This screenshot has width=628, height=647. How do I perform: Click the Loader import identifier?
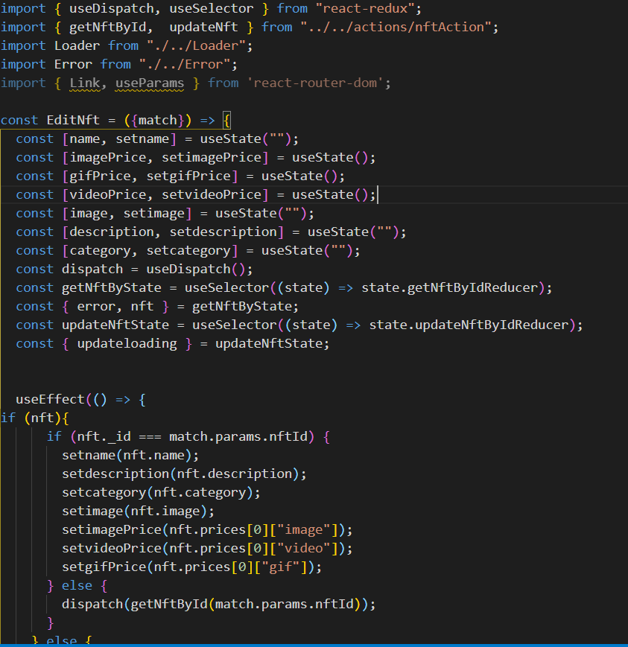point(77,46)
